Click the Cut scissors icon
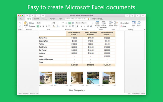163x102 pixels. pyautogui.click(x=30, y=23)
